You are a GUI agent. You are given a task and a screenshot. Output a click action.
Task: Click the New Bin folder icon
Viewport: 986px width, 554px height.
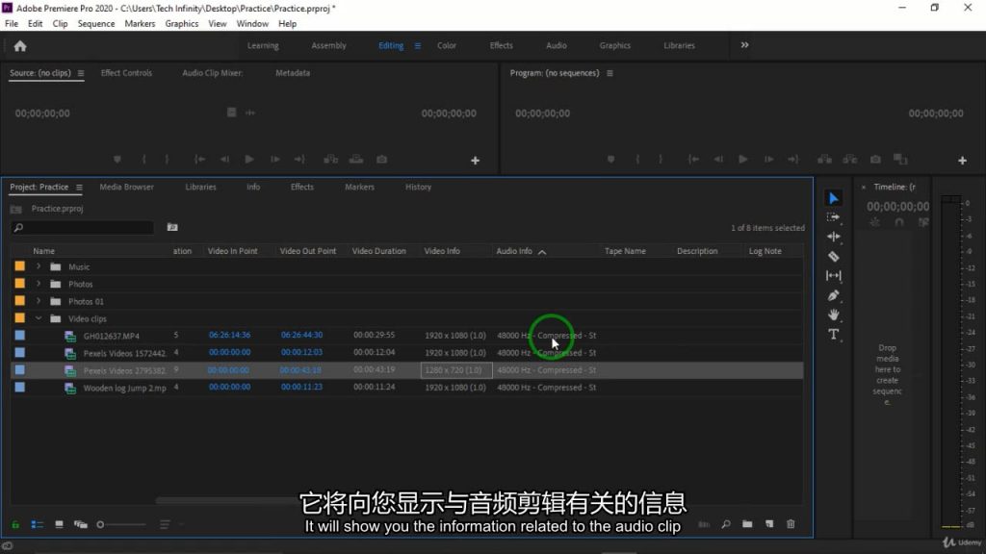(x=747, y=524)
